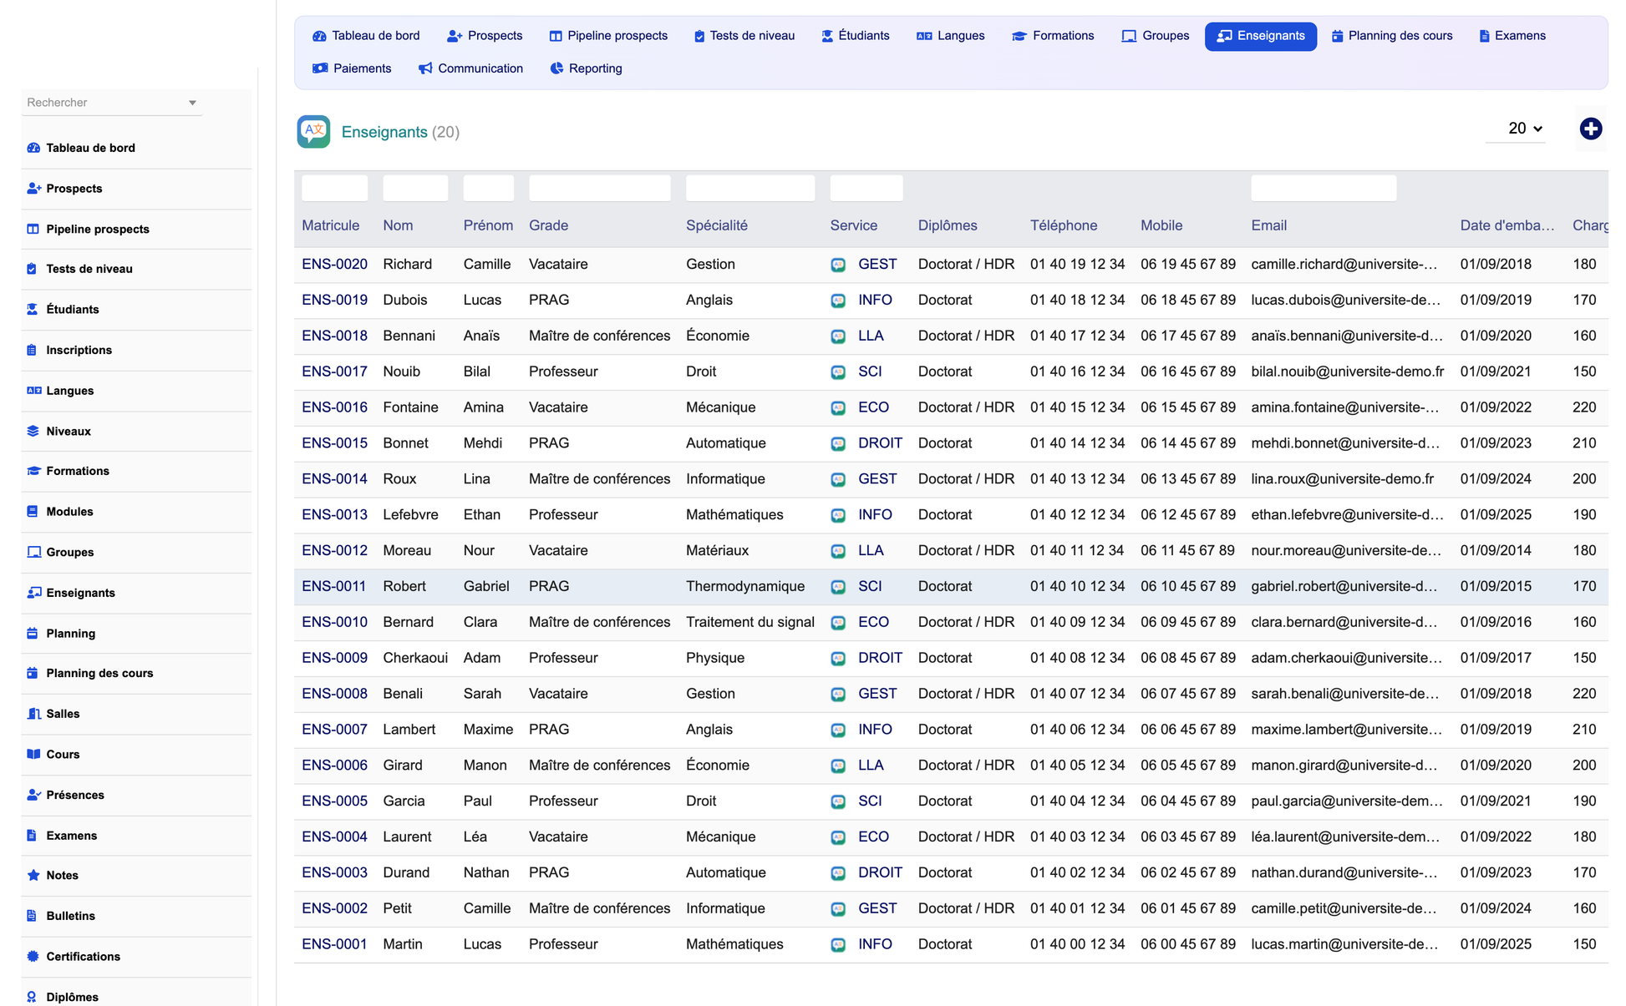Click the Enseignants module logo icon

tap(313, 132)
